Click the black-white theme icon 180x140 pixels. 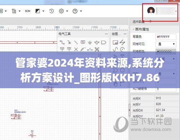pyautogui.click(x=38, y=11)
